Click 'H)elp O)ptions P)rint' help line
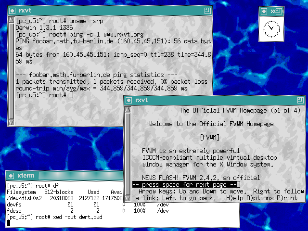 coord(261,198)
